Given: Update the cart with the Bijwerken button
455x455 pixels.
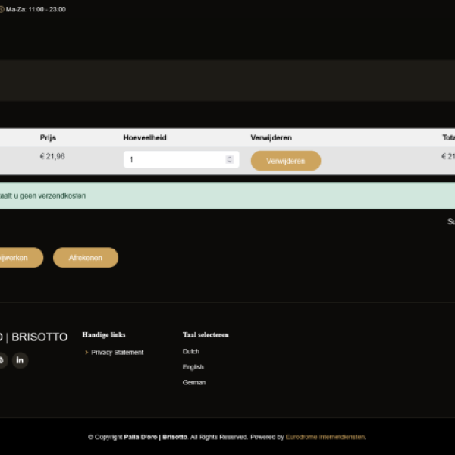Looking at the screenshot, I should tap(19, 258).
